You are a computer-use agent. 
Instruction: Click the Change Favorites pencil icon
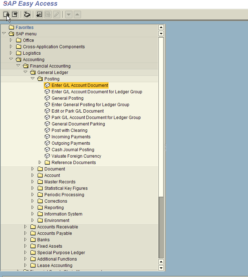[x=57, y=14]
